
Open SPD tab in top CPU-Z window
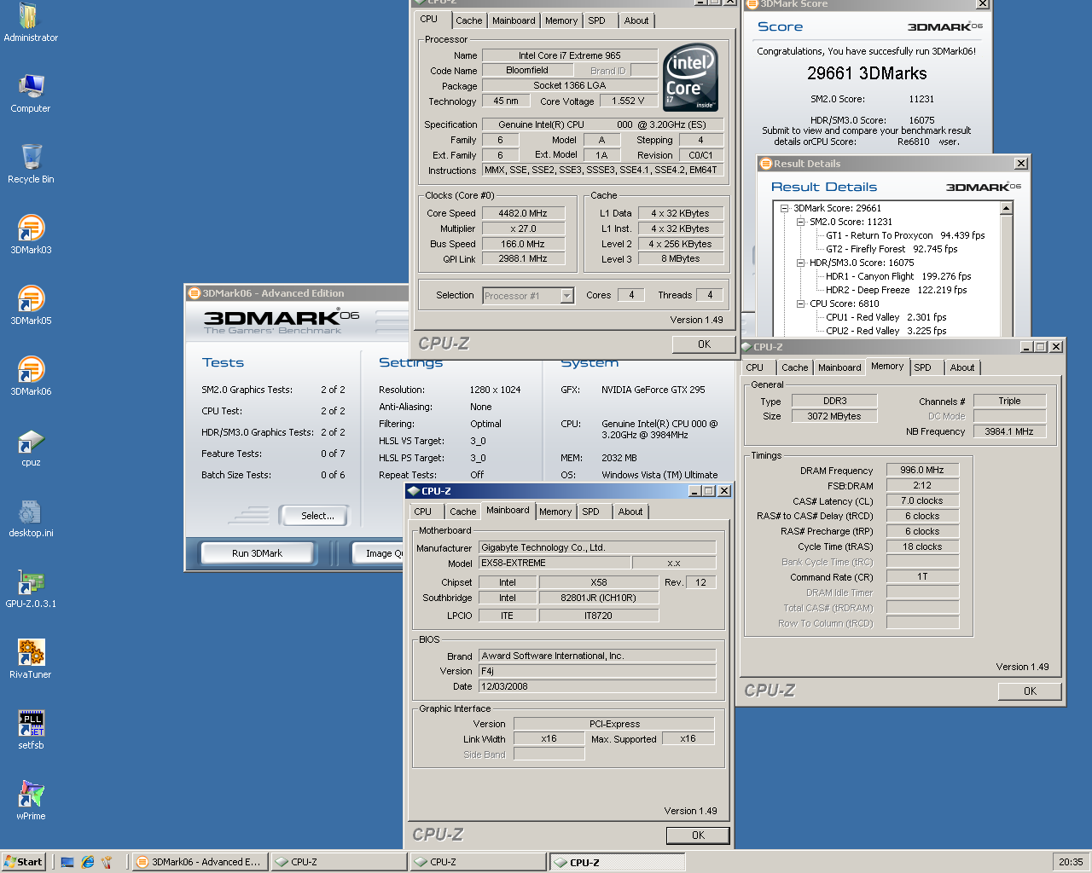(597, 20)
